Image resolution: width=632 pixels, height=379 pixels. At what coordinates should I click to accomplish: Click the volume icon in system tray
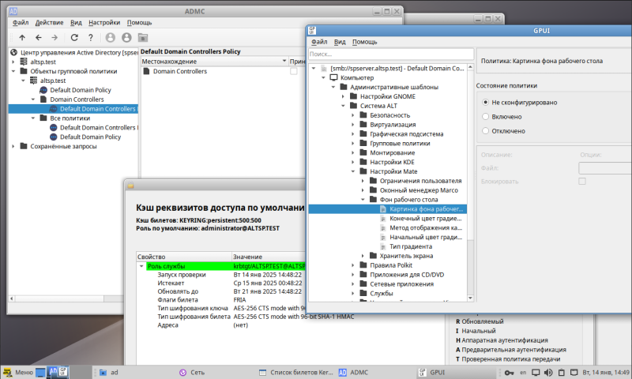click(548, 373)
